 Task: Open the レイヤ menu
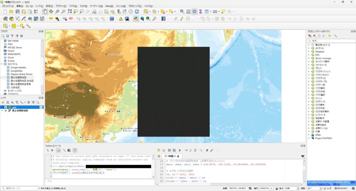[x=39, y=6]
